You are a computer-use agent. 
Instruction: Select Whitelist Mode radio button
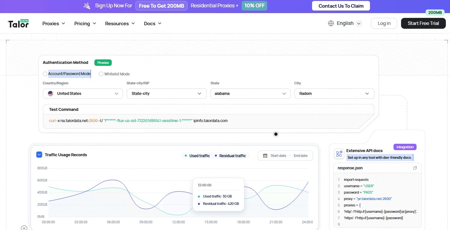(101, 74)
